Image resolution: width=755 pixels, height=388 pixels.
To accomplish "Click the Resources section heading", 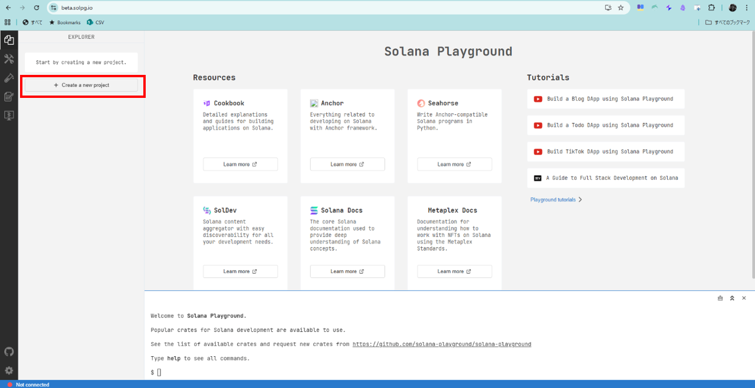I will coord(214,78).
